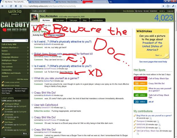Open new browser tab button

click(111, 2)
